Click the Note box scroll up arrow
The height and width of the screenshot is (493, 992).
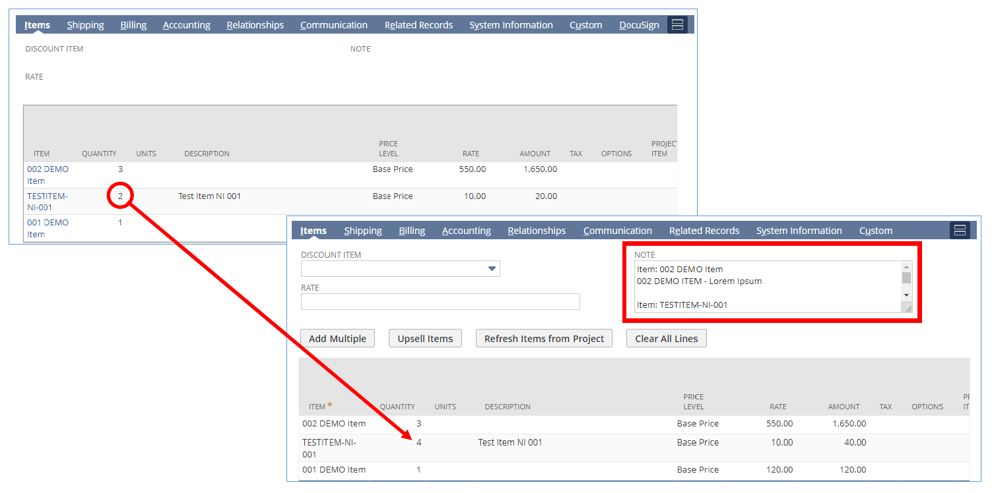pyautogui.click(x=906, y=266)
